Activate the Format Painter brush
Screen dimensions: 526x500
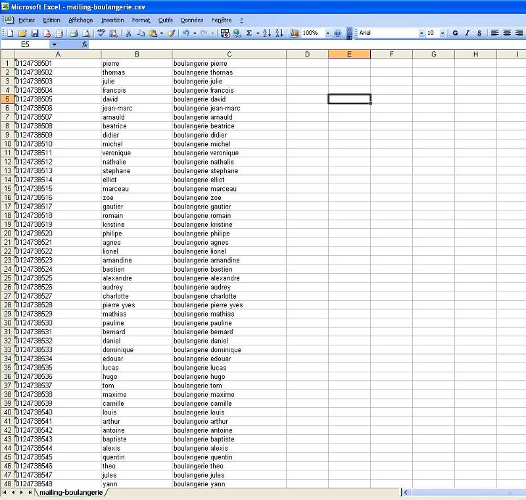click(172, 33)
